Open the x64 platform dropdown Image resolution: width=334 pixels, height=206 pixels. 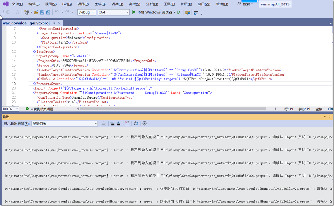[x=113, y=12]
